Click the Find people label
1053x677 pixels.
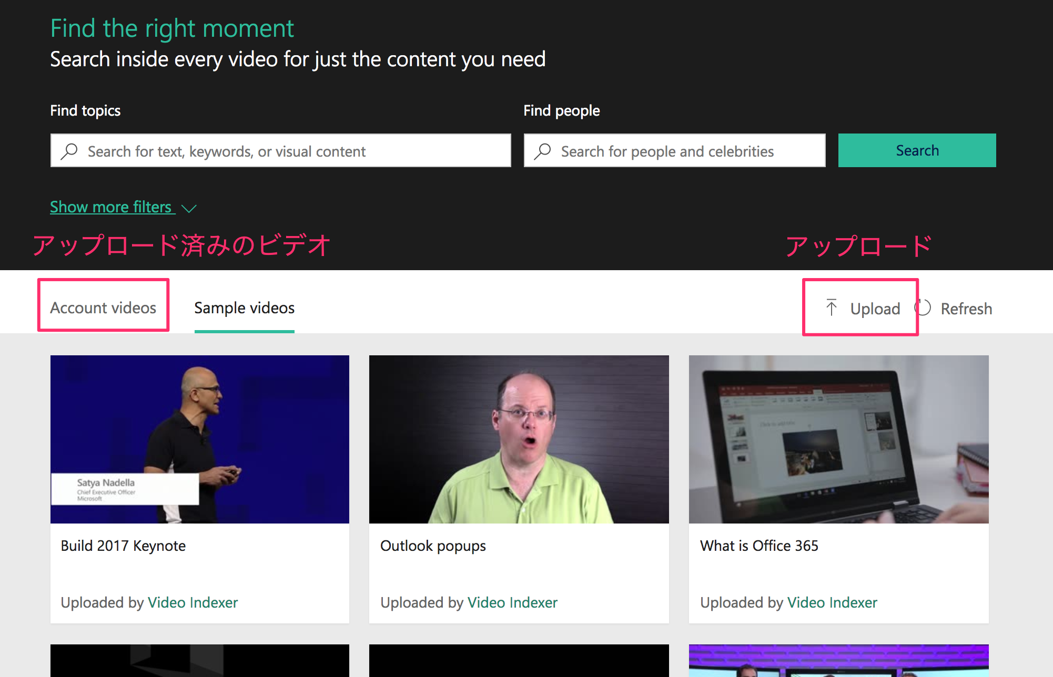[x=562, y=110]
